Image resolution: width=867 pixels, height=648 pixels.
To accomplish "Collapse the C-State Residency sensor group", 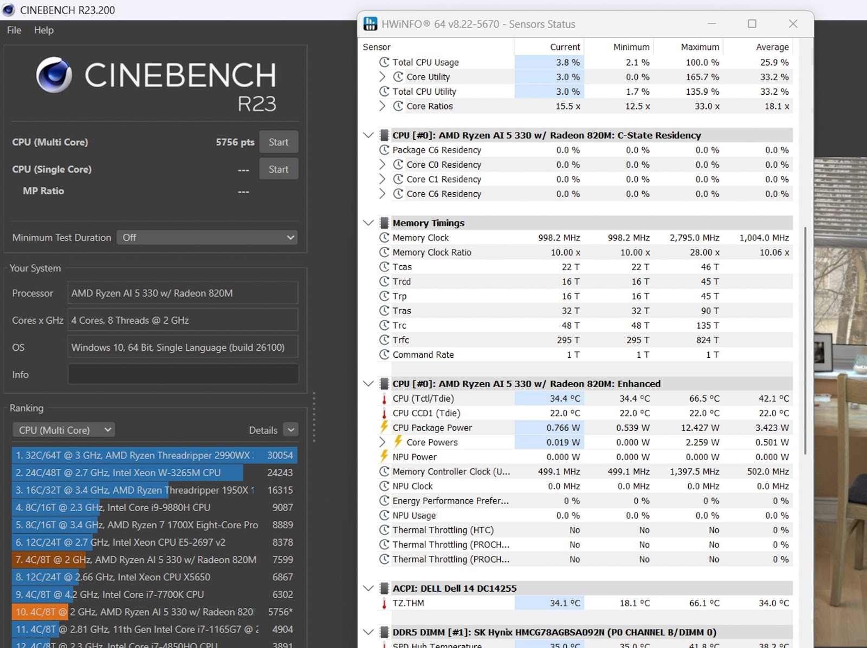I will (x=368, y=135).
